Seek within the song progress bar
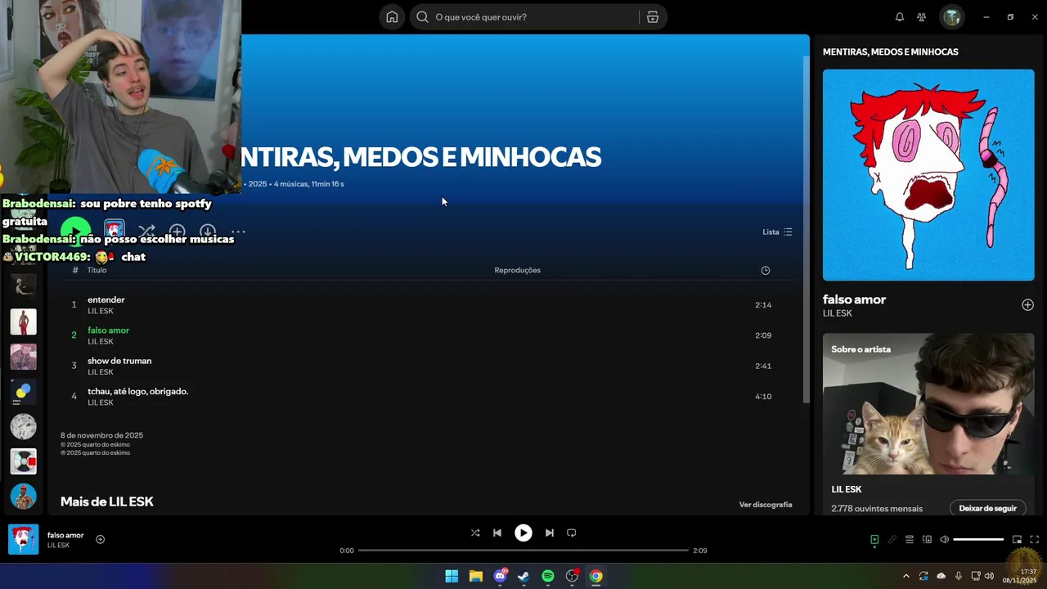 [523, 551]
